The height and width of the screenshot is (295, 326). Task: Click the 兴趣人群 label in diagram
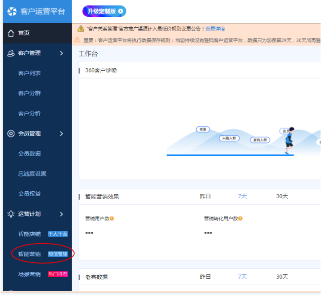point(229,138)
